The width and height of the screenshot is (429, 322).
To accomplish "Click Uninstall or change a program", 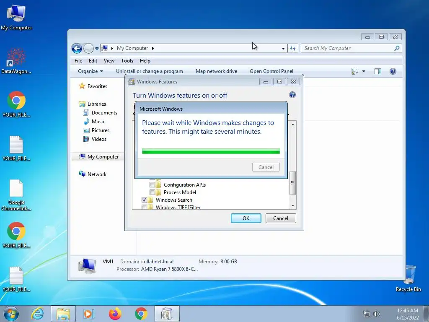I will click(x=150, y=71).
